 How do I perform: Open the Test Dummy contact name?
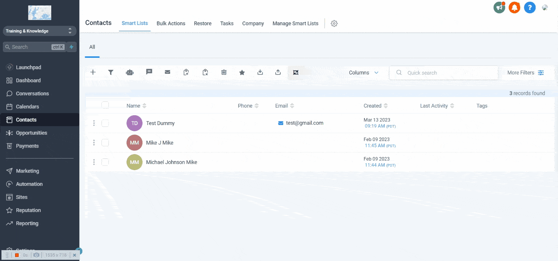(160, 123)
